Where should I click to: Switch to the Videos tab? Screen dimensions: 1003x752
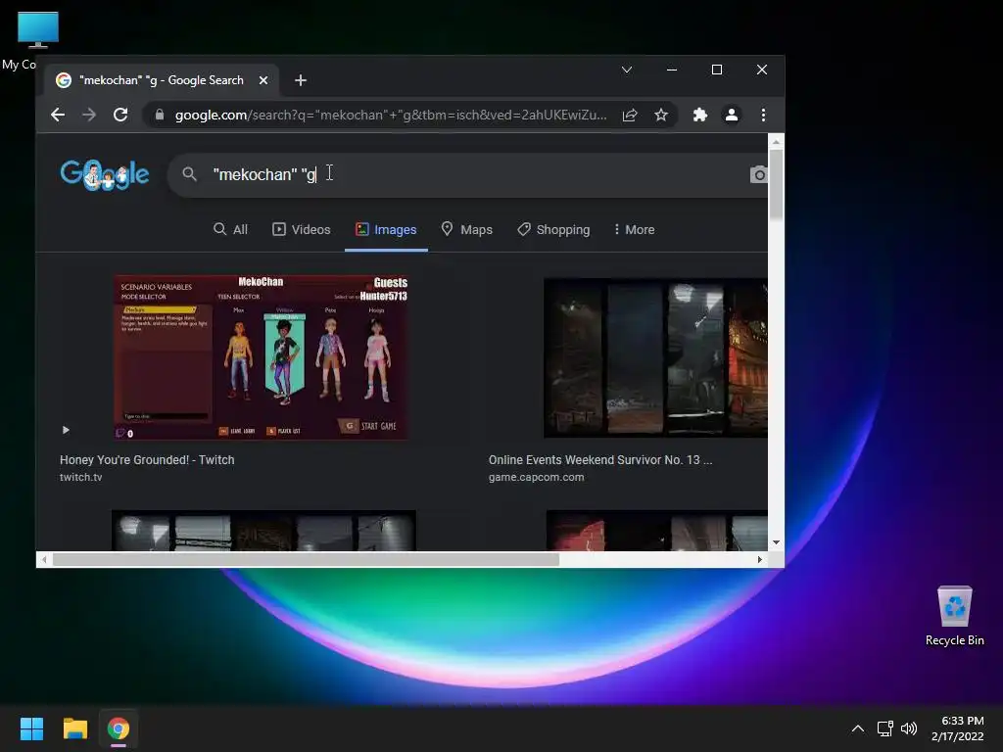click(302, 229)
